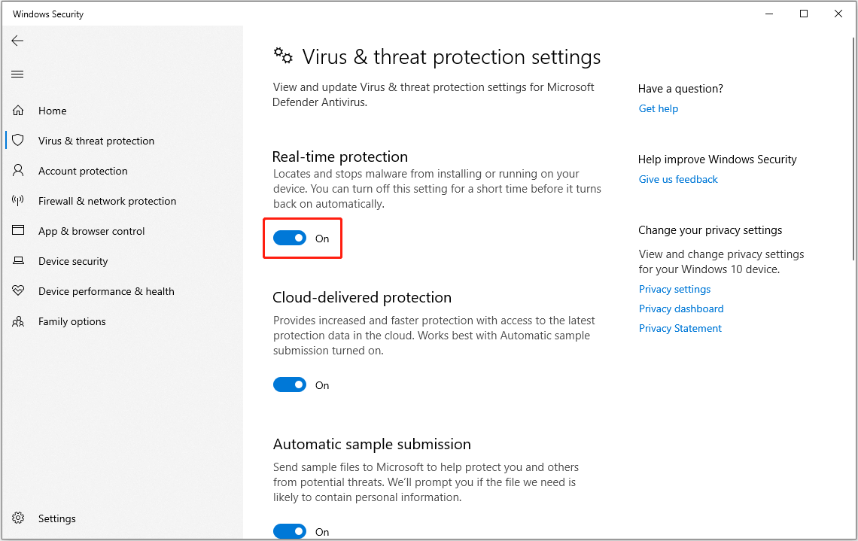Toggle off Automatic sample submission
The width and height of the screenshot is (858, 541).
click(290, 531)
